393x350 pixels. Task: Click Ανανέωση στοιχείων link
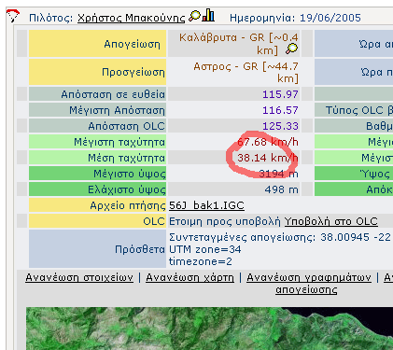79,277
